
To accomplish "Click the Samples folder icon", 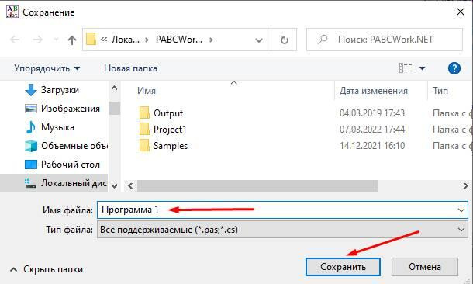I will click(x=144, y=145).
